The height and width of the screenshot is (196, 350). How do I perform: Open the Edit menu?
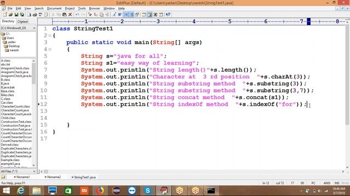pyautogui.click(x=18, y=9)
